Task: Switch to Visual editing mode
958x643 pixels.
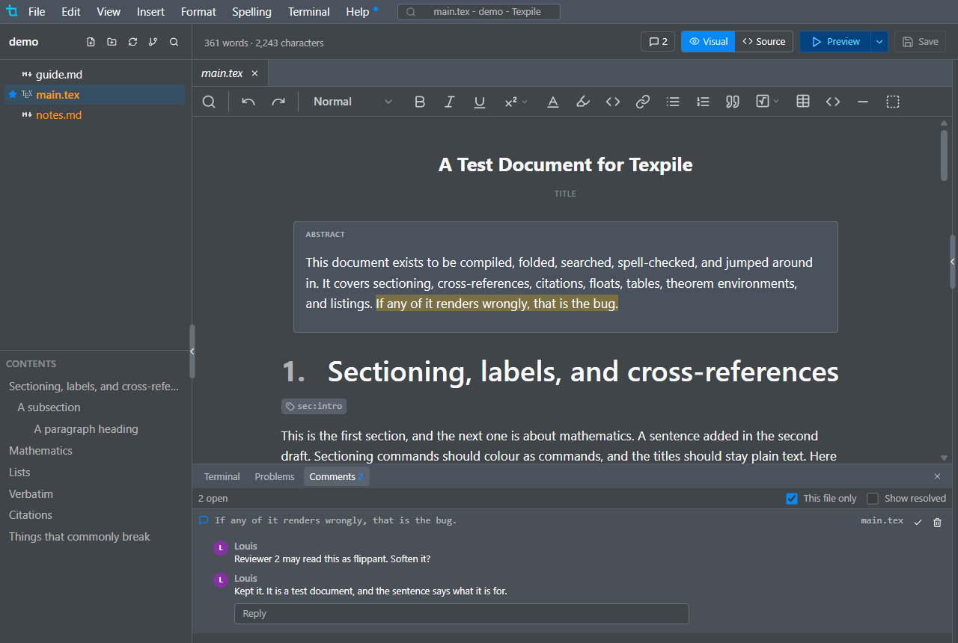Action: tap(708, 42)
